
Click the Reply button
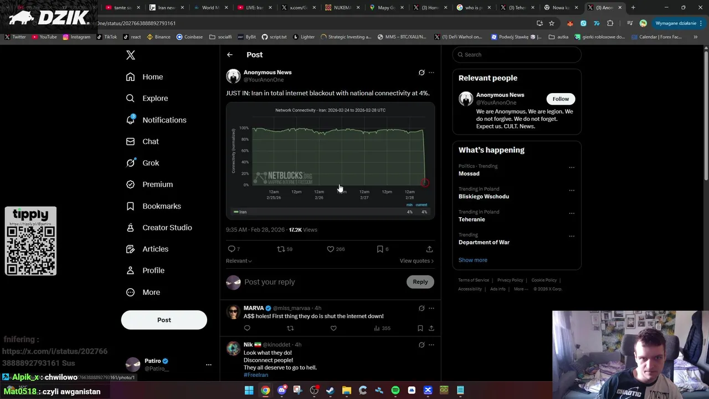pyautogui.click(x=420, y=282)
